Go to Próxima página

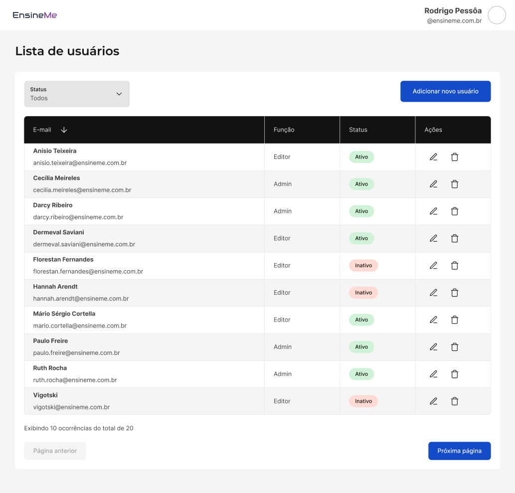(x=459, y=451)
